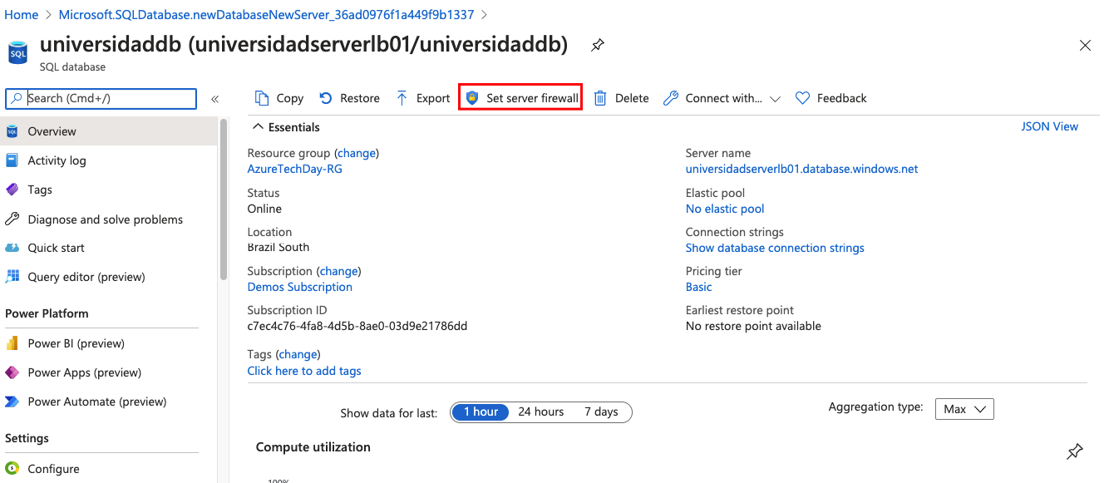1104x483 pixels.
Task: Click inside the Search (Cmd+/) field
Action: (x=101, y=98)
